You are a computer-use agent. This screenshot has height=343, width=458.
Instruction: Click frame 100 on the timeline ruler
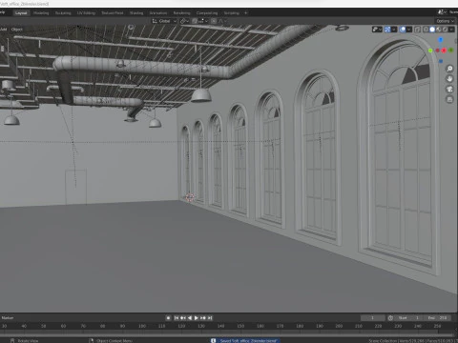click(142, 326)
